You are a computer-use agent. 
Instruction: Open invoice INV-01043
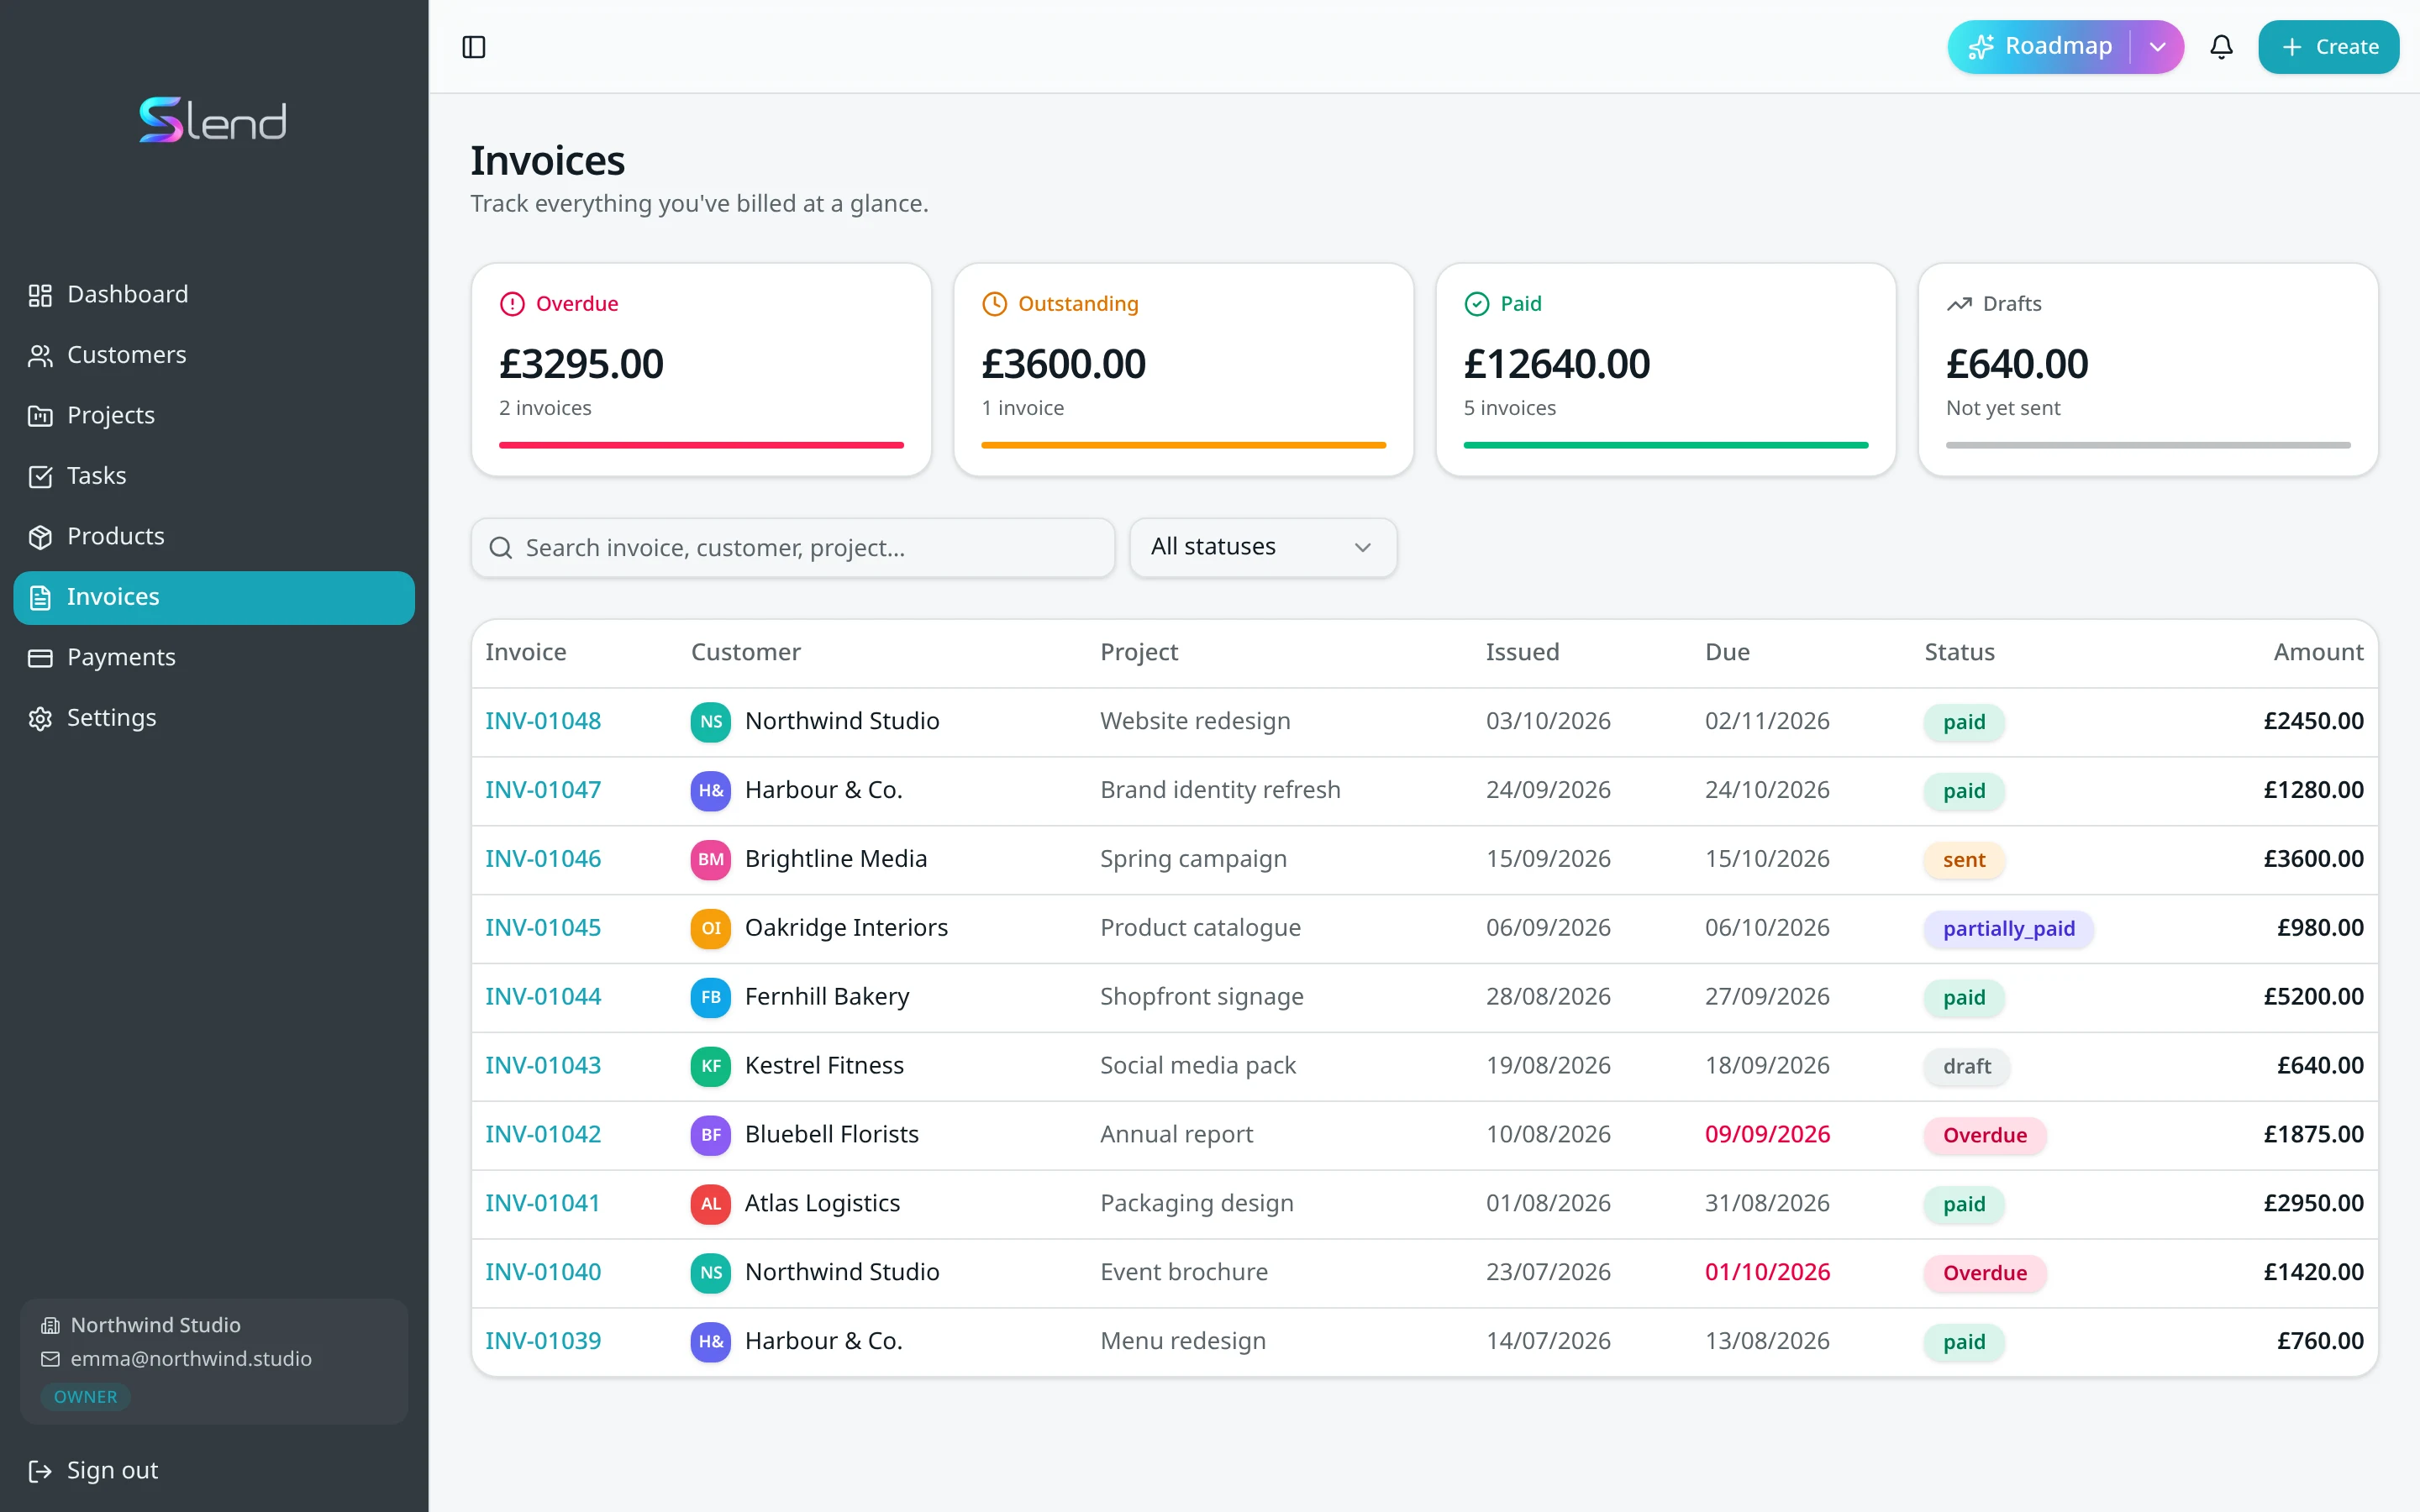click(543, 1066)
